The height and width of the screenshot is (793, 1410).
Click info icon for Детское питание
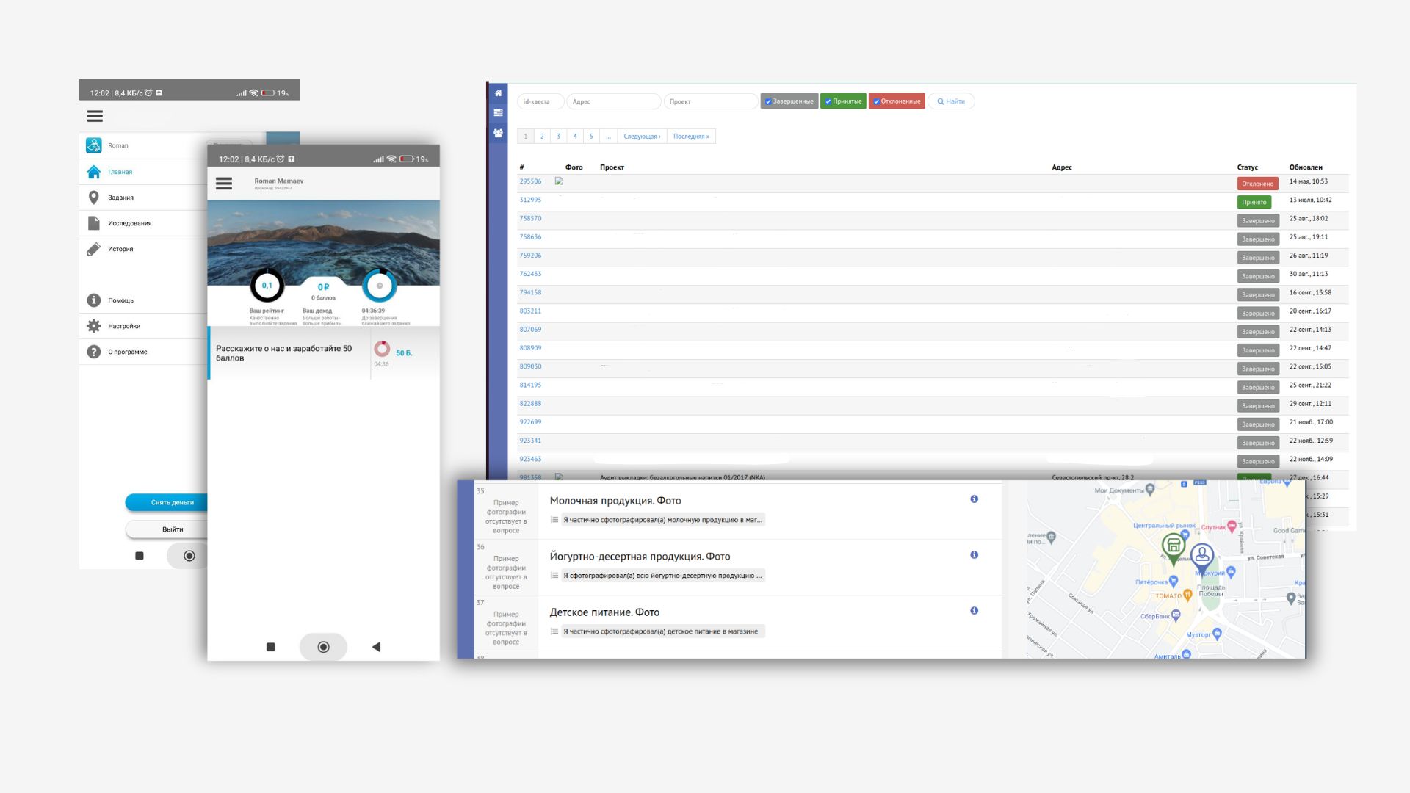(x=974, y=611)
